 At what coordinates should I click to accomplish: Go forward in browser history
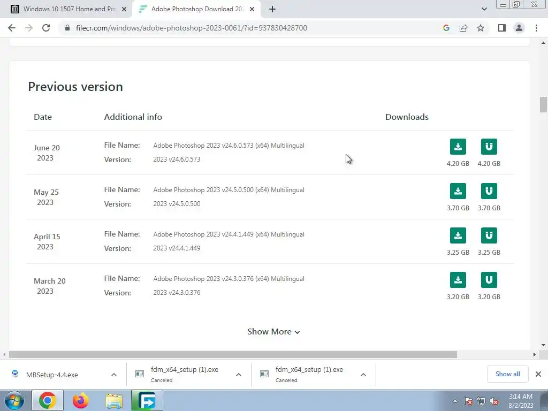[29, 28]
